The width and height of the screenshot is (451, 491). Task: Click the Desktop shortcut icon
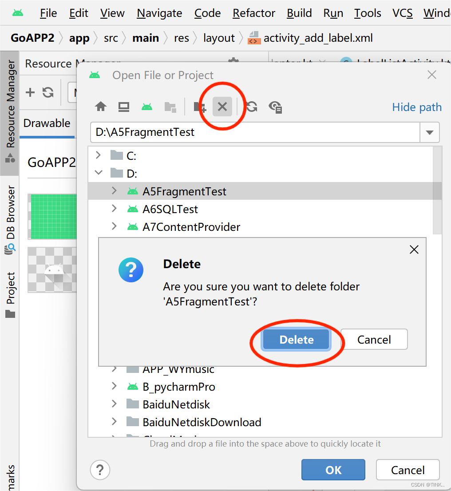123,107
